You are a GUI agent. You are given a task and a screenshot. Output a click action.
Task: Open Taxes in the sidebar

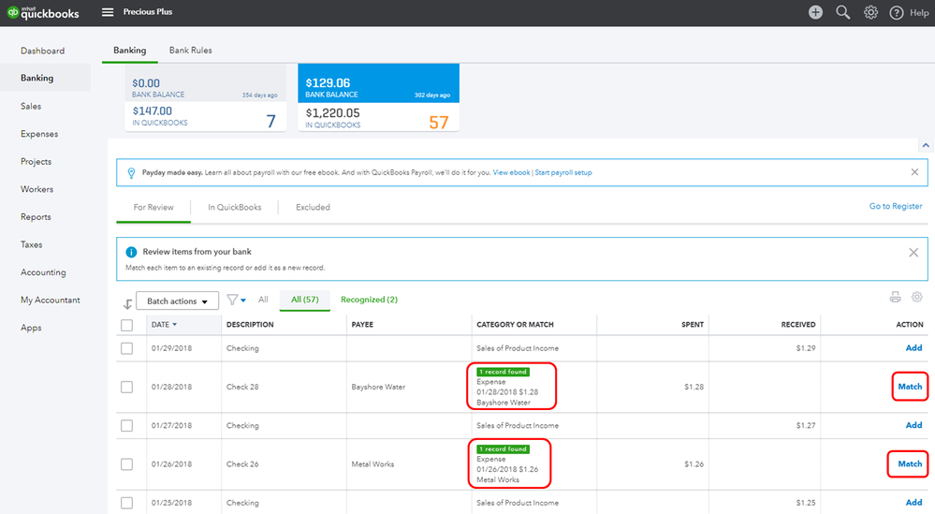31,244
